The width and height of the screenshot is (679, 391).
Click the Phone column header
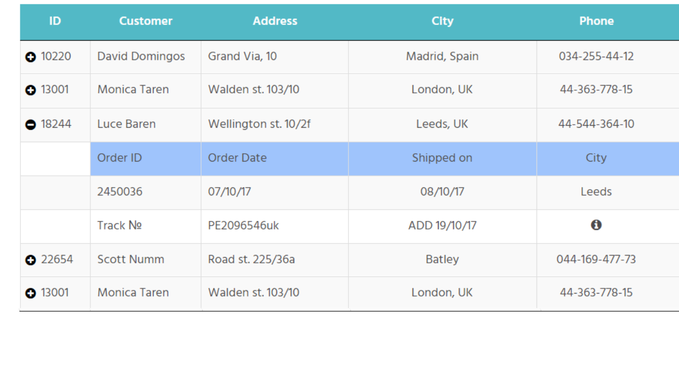[x=596, y=21]
